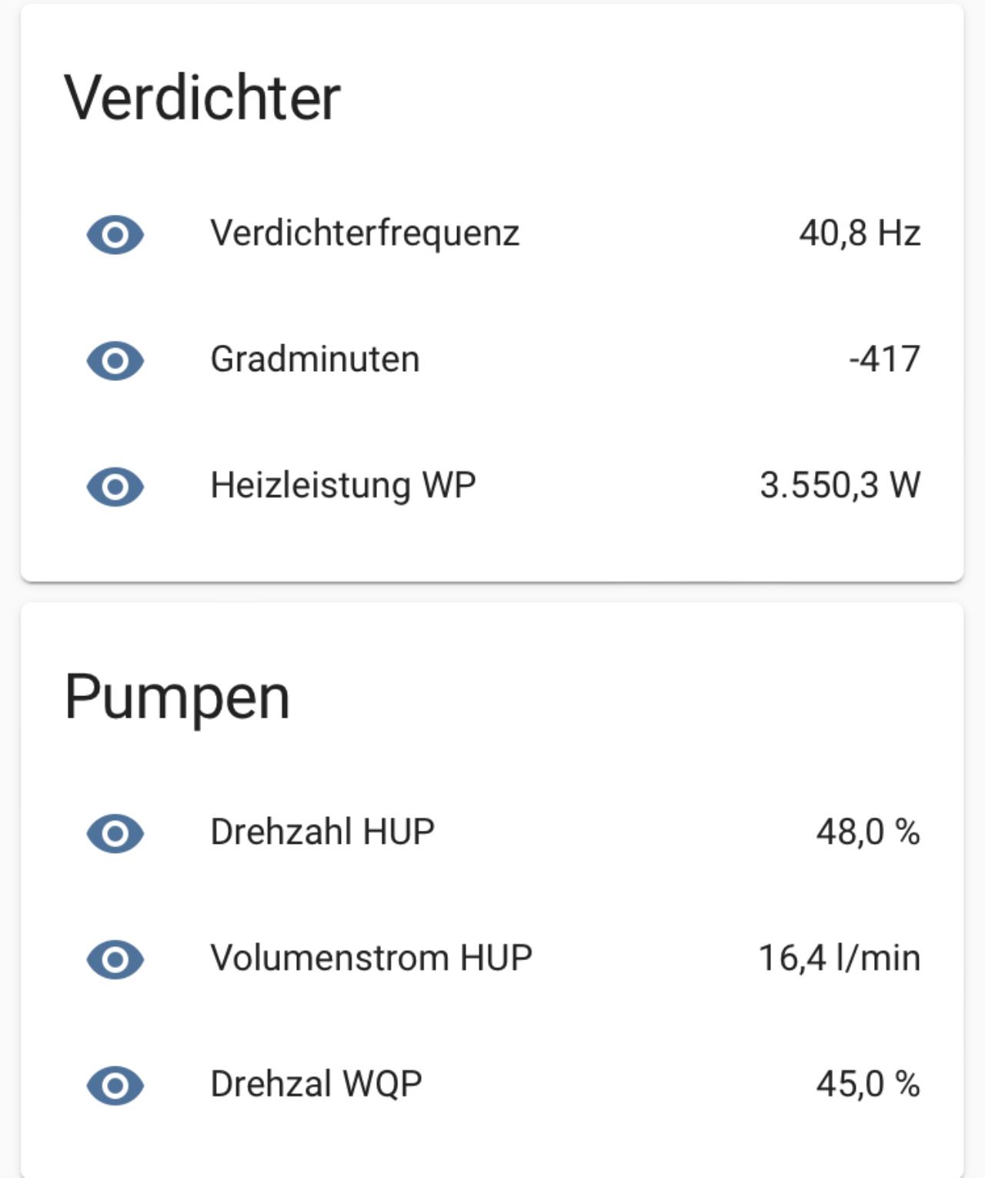Tap the eye icon for Heizleistung WP
The image size is (985, 1178).
tap(115, 487)
